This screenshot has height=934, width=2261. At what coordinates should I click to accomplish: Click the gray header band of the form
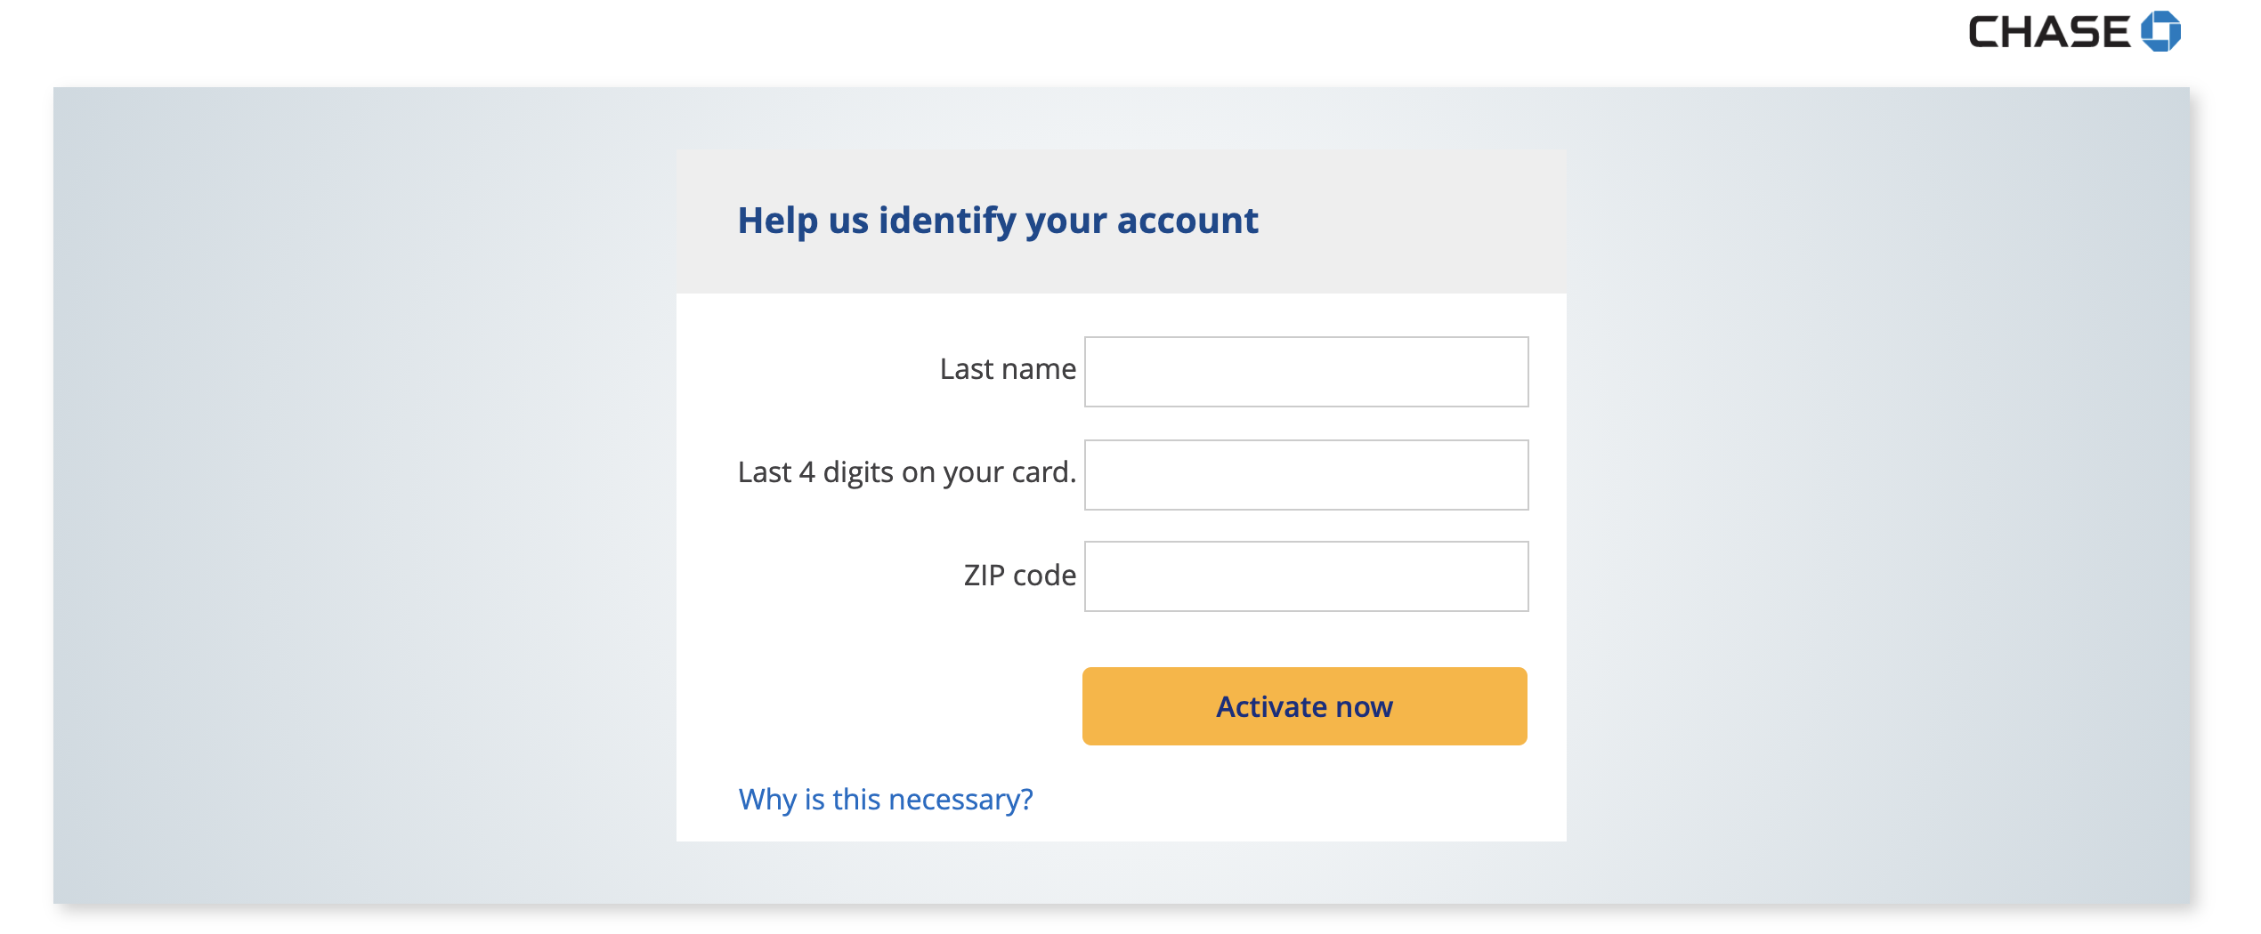[x=1122, y=221]
